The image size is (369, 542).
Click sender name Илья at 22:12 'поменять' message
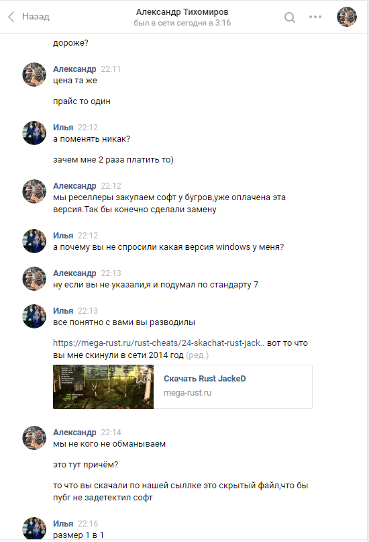click(63, 127)
